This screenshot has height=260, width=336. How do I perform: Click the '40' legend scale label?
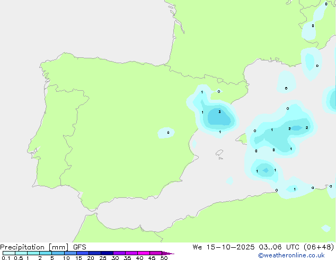[139, 258]
